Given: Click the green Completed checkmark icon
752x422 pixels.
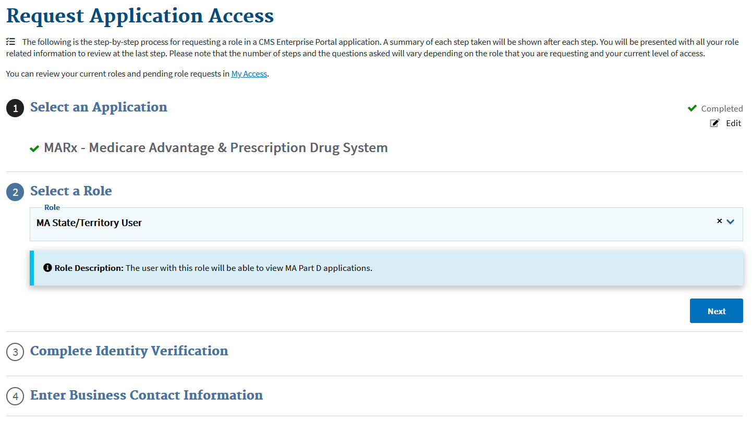Looking at the screenshot, I should (x=692, y=108).
